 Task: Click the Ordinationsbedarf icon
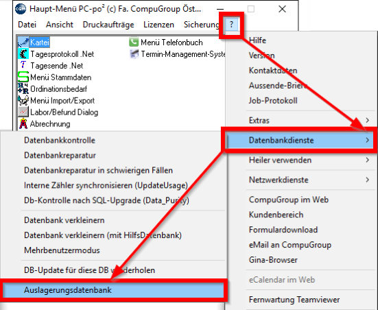tap(23, 88)
